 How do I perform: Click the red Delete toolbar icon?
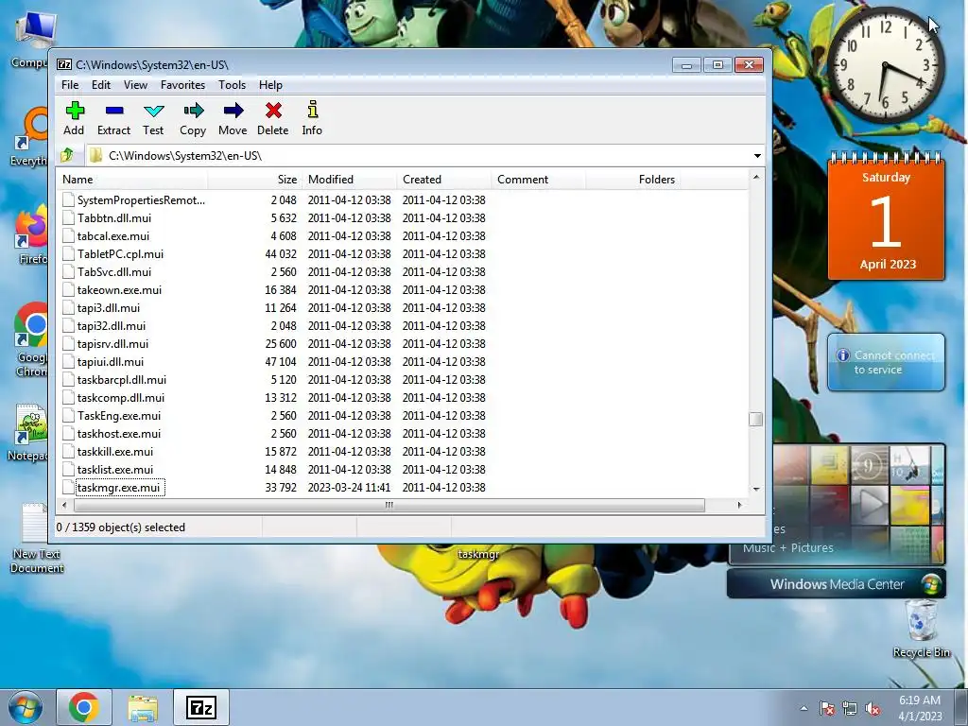point(273,112)
